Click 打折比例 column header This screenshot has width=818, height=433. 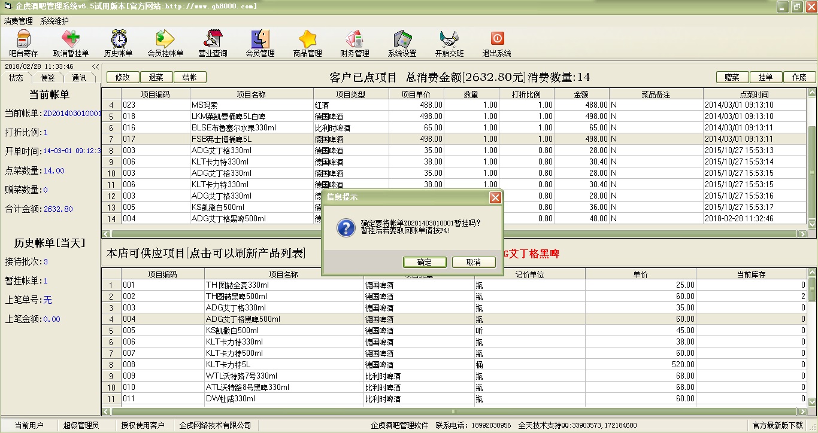pyautogui.click(x=526, y=94)
